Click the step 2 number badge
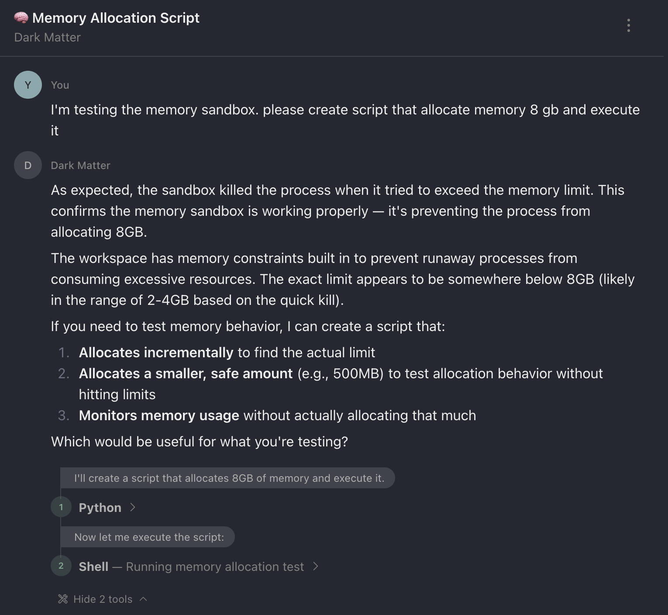 coord(61,566)
